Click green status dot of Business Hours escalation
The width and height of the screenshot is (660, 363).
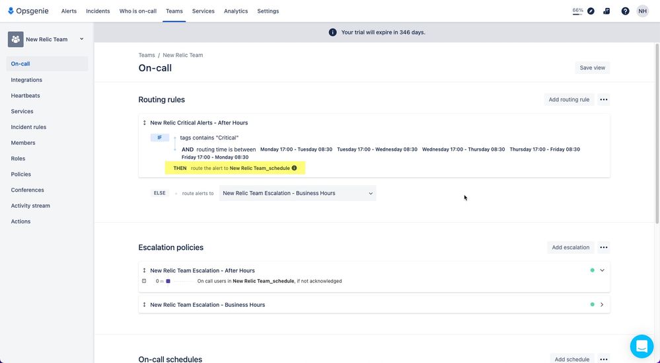pyautogui.click(x=592, y=304)
